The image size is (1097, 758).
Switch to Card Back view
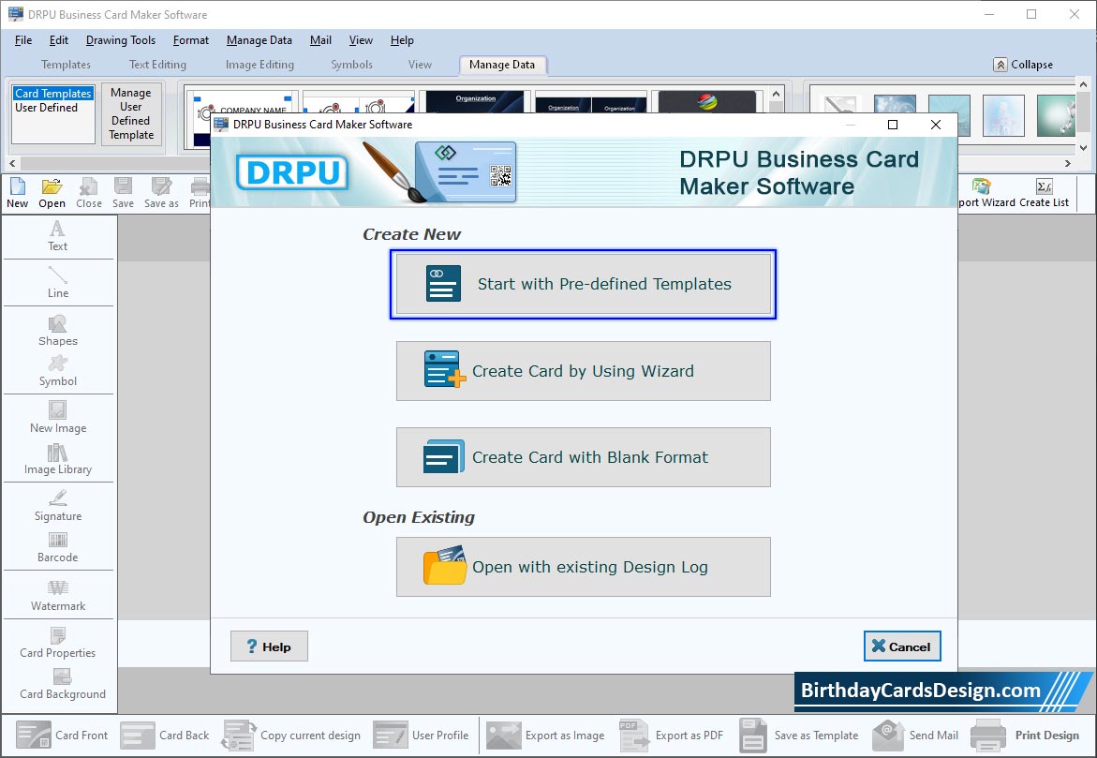click(165, 735)
